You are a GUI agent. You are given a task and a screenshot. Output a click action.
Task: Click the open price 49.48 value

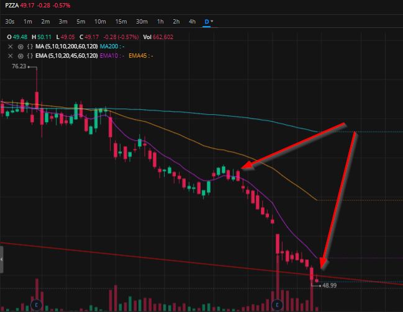coord(20,37)
